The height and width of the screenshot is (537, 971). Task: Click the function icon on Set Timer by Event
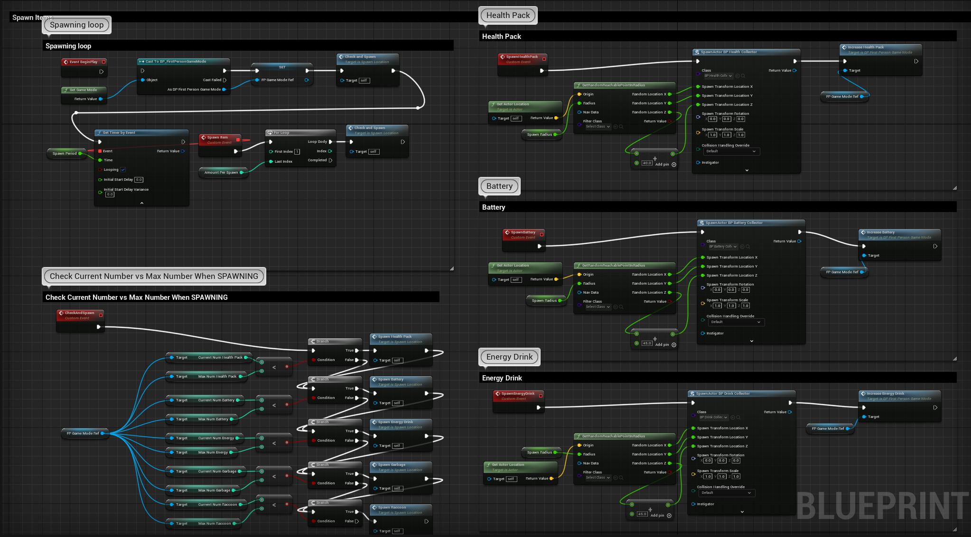point(99,133)
